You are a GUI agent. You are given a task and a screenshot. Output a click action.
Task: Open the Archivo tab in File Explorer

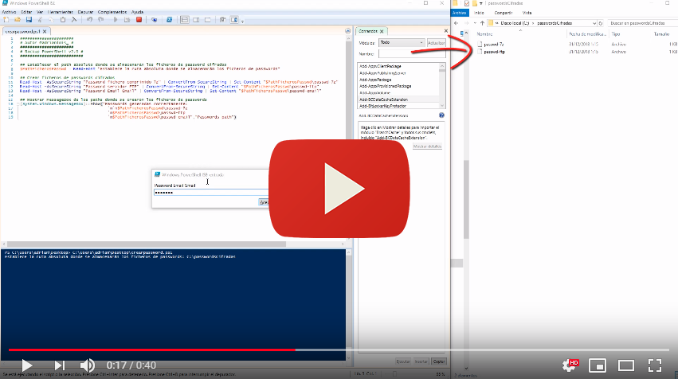[x=460, y=13]
